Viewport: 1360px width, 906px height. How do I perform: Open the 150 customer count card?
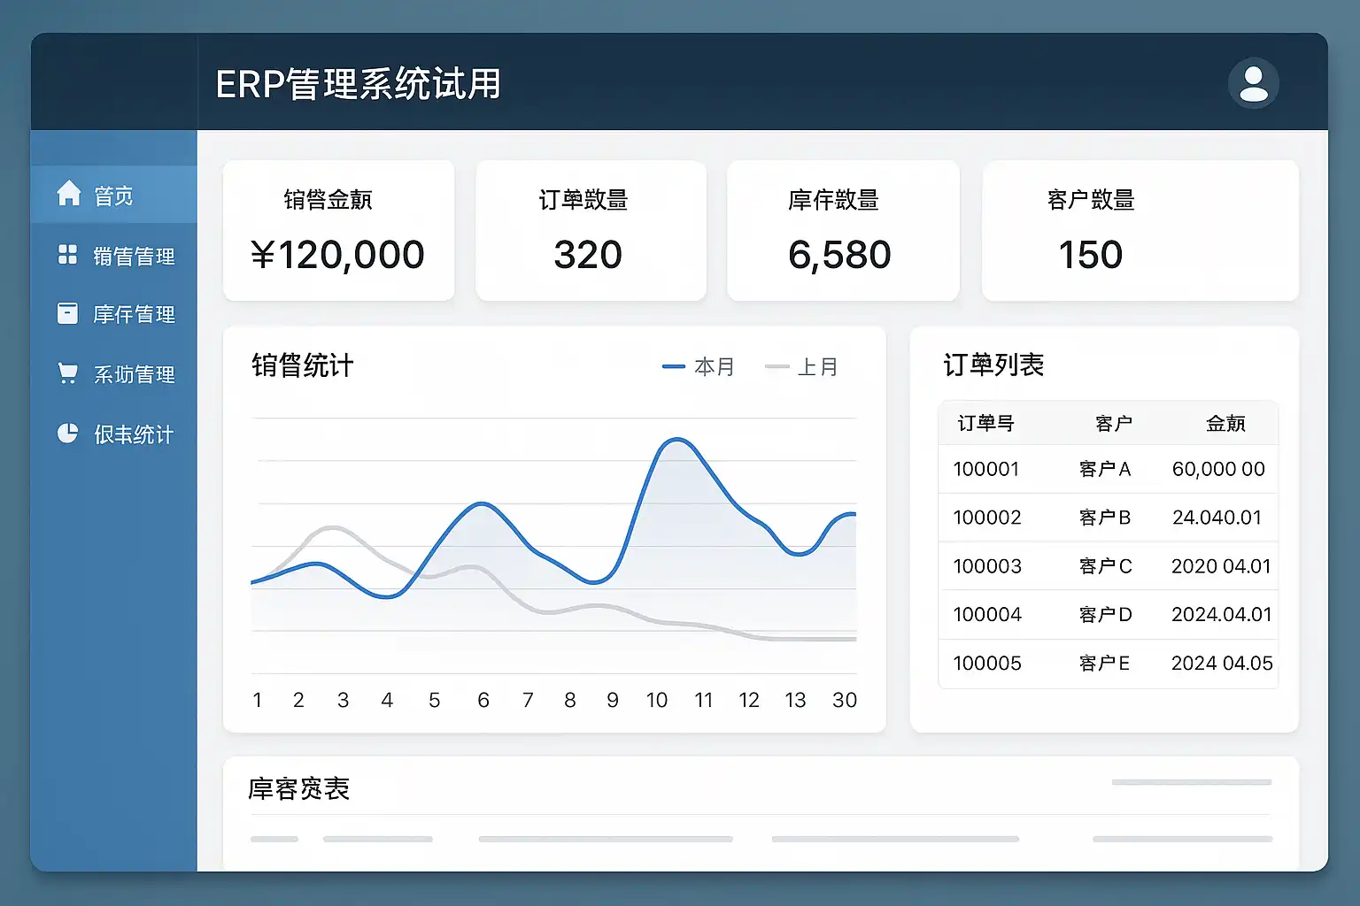tap(1140, 230)
